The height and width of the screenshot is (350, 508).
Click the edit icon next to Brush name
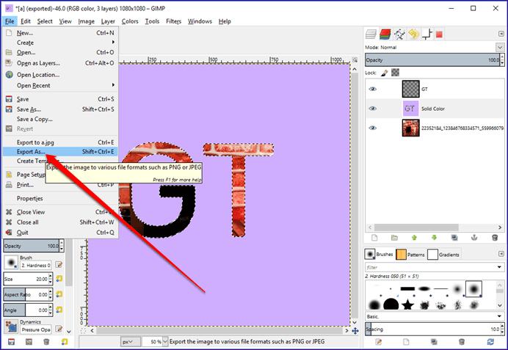[59, 265]
